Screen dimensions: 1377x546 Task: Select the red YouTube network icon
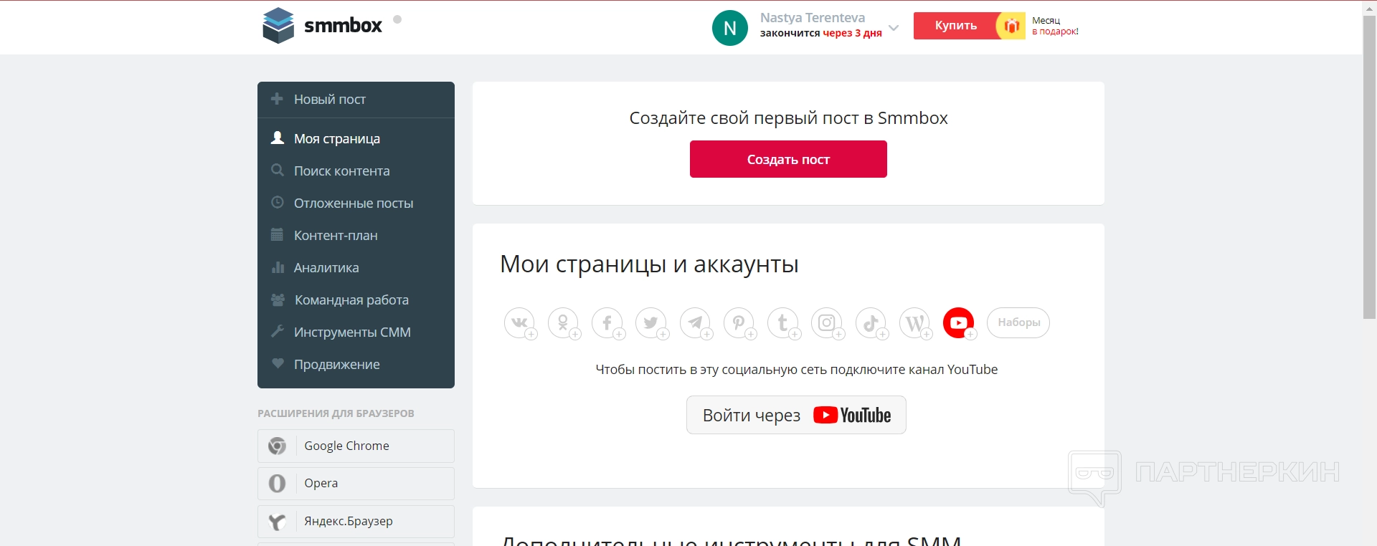click(959, 323)
